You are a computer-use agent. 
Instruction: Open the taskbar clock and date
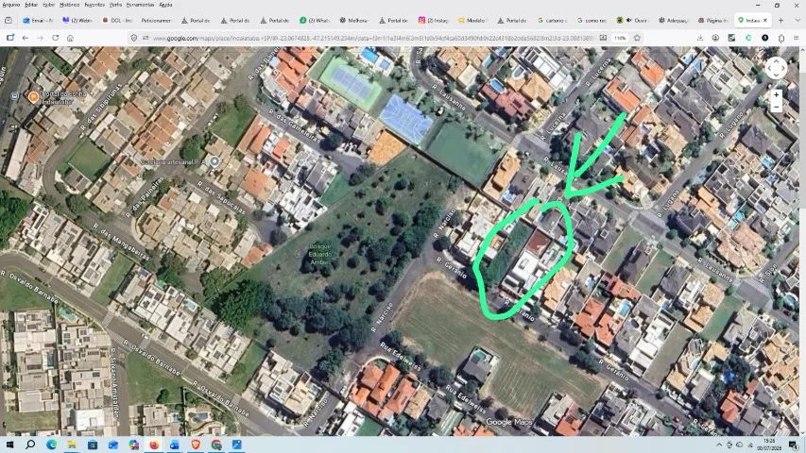pyautogui.click(x=769, y=445)
